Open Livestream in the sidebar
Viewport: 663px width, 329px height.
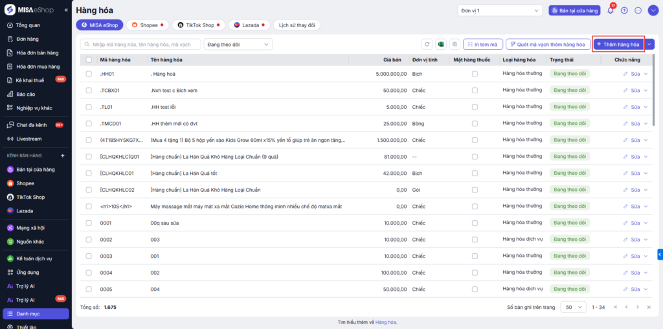27,139
